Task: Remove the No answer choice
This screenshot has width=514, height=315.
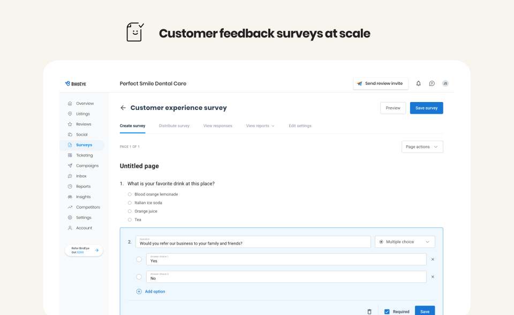Action: (x=433, y=277)
